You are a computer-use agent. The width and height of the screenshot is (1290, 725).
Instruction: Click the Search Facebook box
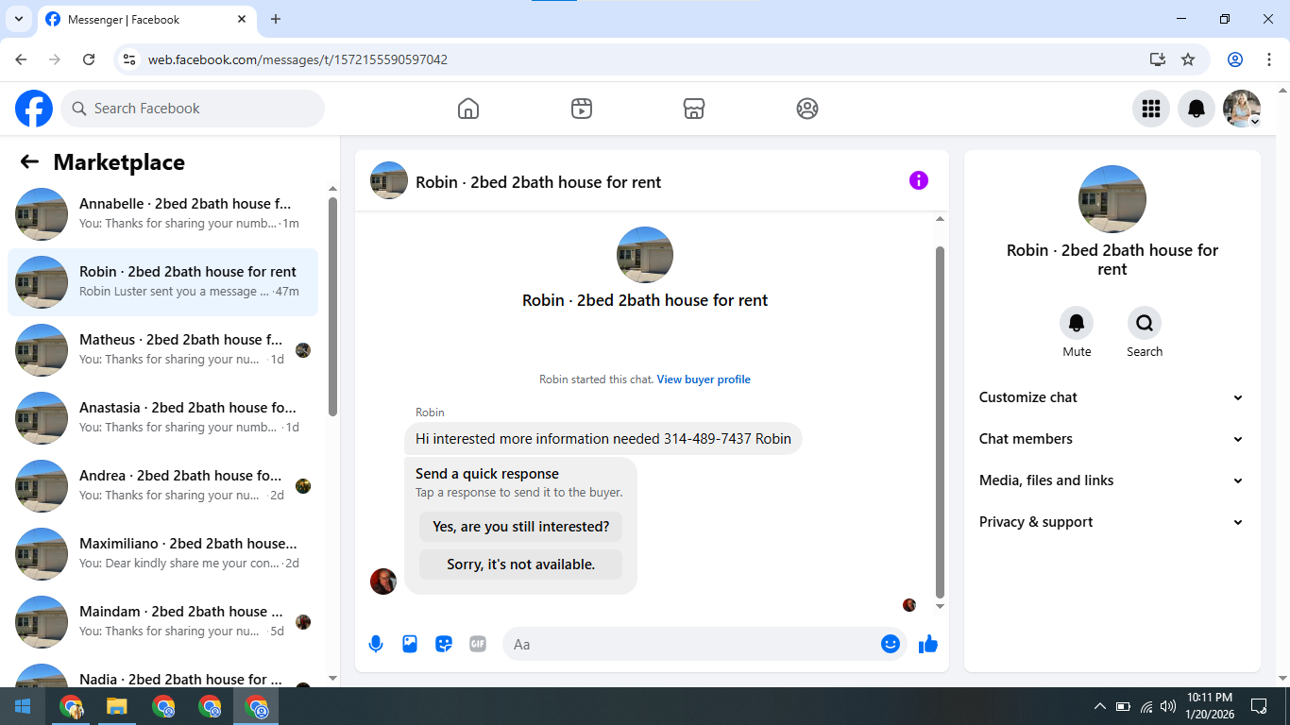(x=193, y=109)
